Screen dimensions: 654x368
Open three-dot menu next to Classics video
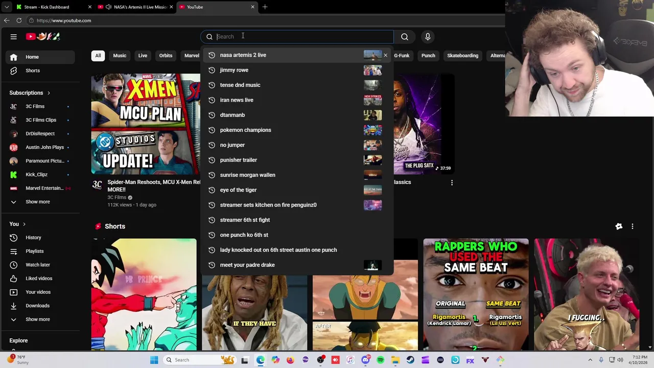point(452,182)
